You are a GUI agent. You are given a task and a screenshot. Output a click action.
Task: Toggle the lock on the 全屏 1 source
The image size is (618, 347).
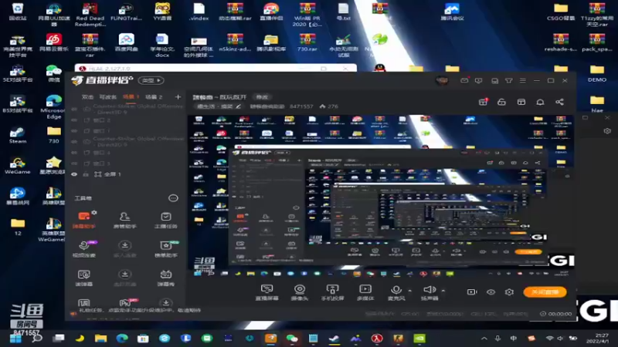[86, 174]
